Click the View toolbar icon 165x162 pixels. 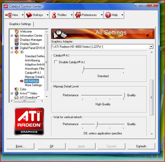click(8, 15)
